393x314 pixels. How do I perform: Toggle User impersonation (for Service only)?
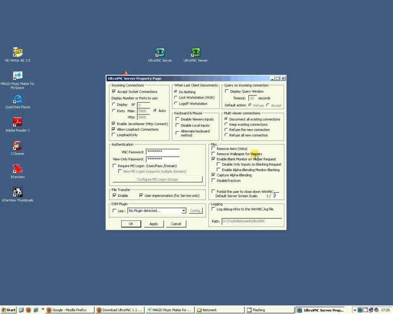coord(141,195)
